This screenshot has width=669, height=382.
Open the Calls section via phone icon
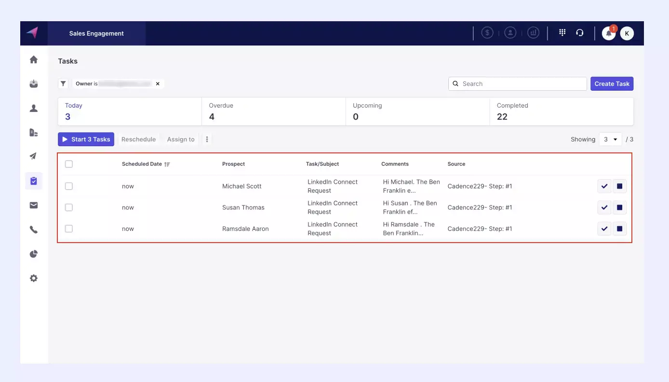[33, 229]
